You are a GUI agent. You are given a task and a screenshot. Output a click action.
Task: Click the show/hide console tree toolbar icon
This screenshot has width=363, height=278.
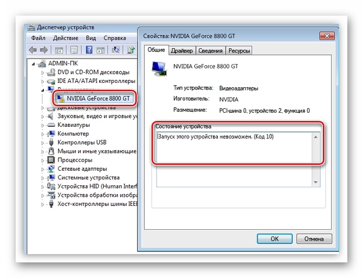click(59, 50)
